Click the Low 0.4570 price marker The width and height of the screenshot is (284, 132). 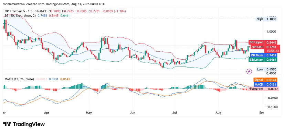267,69
